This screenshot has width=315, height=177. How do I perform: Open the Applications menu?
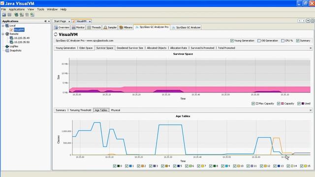tap(17, 9)
